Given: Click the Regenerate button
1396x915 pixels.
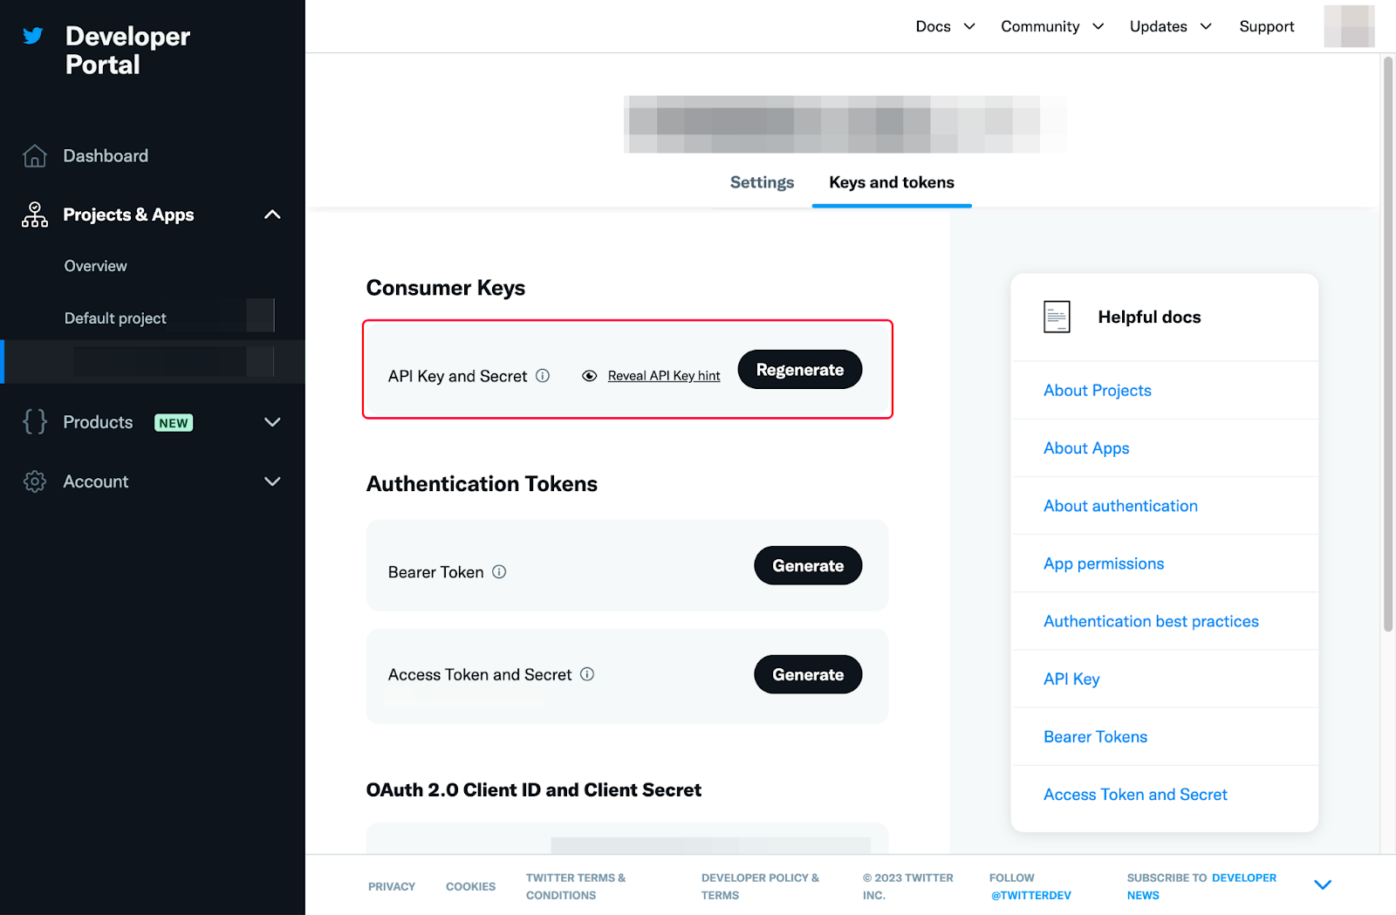Looking at the screenshot, I should 800,370.
